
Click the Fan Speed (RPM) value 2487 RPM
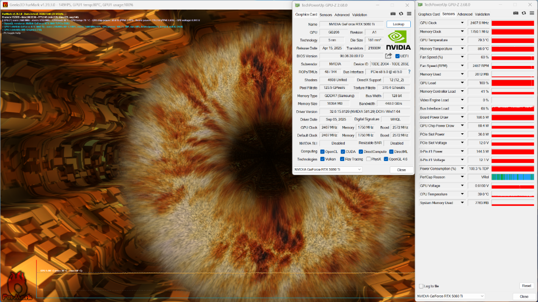[479, 66]
